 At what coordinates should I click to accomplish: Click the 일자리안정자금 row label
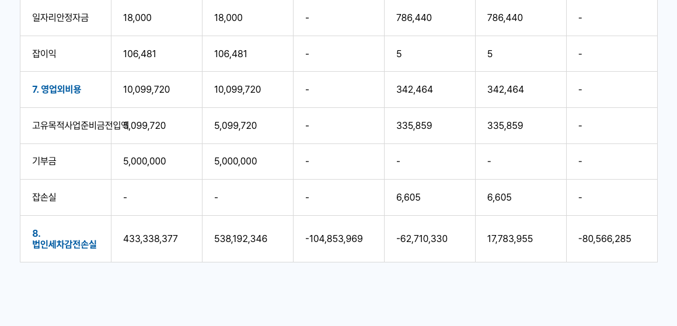(x=61, y=18)
